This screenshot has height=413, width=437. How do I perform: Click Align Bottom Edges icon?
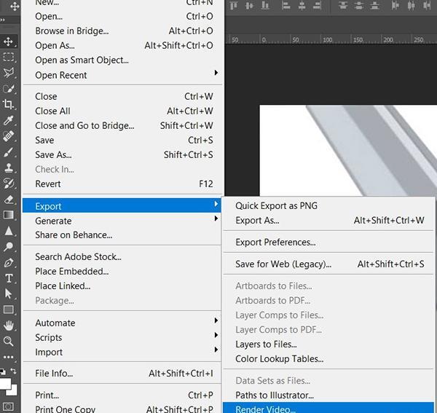265,5
